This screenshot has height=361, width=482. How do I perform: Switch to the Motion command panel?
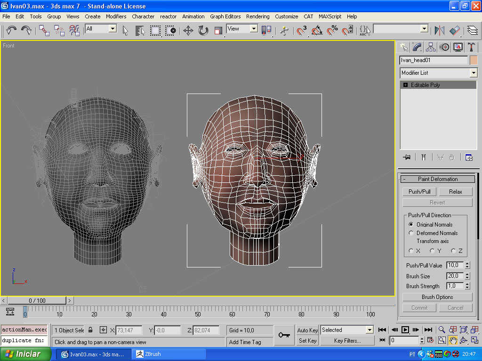tap(444, 47)
